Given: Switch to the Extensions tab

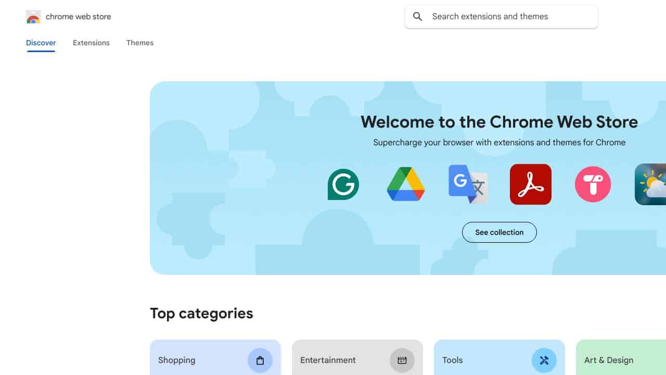Looking at the screenshot, I should [x=91, y=43].
